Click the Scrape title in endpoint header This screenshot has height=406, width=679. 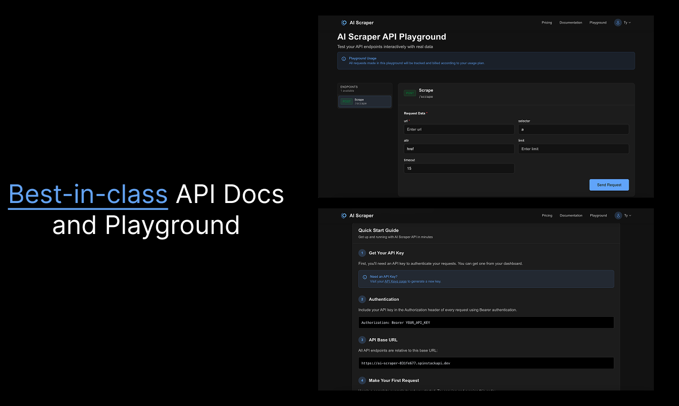point(426,90)
